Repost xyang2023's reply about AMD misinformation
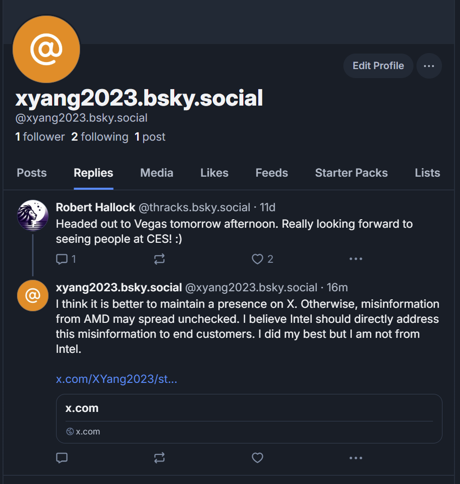This screenshot has height=484, width=460. point(159,457)
